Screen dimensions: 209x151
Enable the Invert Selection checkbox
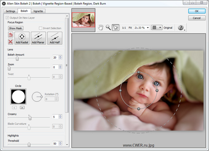(x=40, y=28)
